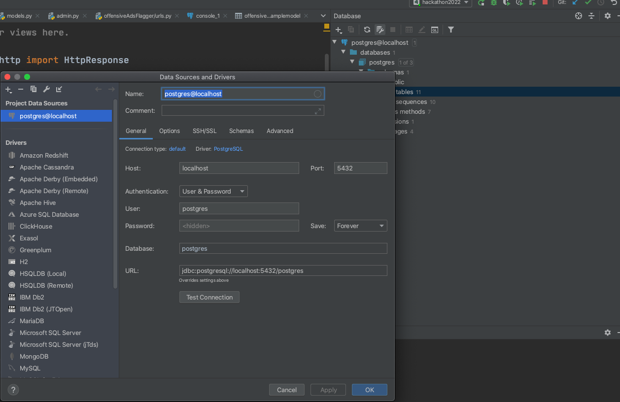Click the Debug bug icon in run toolbar
Viewport: 620px width, 402px height.
(494, 2)
